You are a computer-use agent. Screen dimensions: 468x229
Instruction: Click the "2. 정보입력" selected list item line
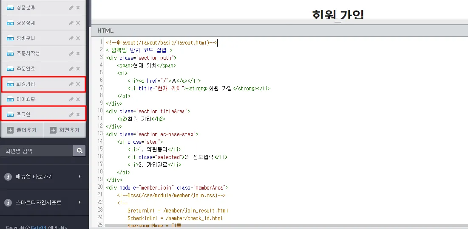[x=178, y=157]
